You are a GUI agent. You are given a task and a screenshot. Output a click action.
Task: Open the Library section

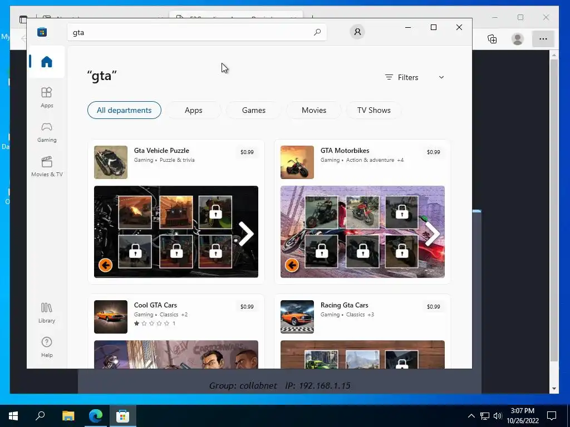(47, 313)
